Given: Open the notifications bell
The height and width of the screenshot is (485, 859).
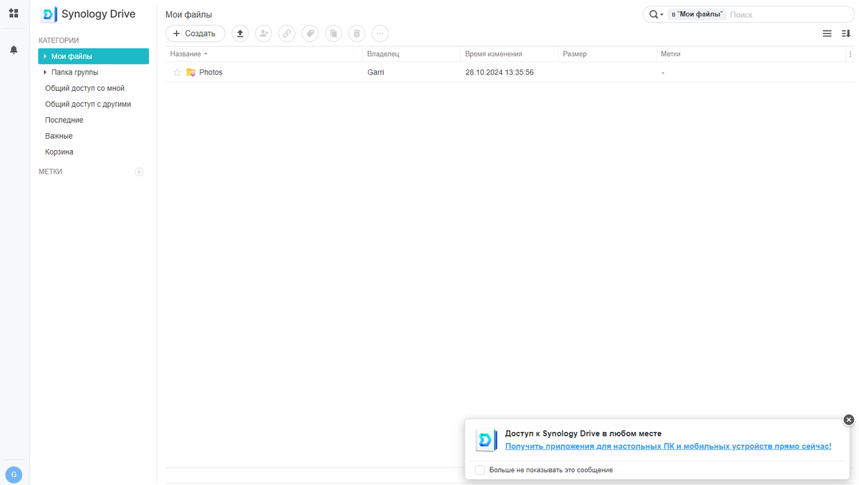Looking at the screenshot, I should [x=14, y=50].
